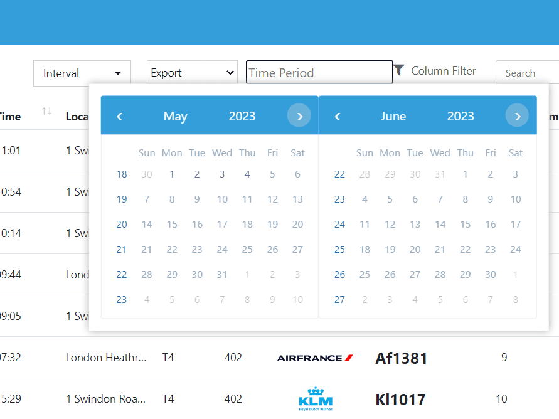The width and height of the screenshot is (559, 419).
Task: Open the Column Filter text link
Action: [443, 71]
